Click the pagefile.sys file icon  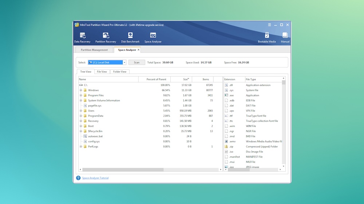tap(85, 105)
